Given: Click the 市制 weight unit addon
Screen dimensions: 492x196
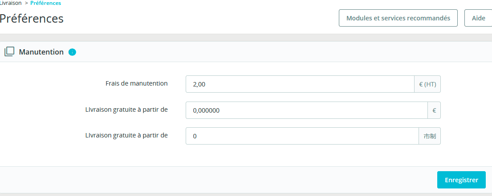Looking at the screenshot, I should pos(430,136).
